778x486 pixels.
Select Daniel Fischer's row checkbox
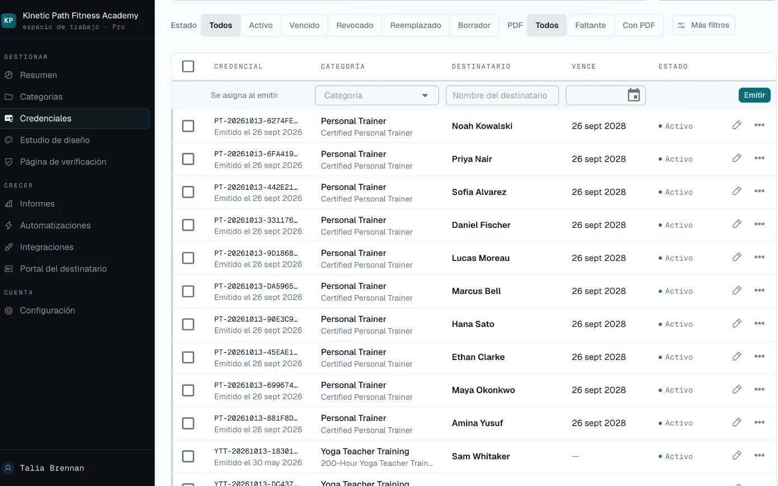[x=188, y=225]
